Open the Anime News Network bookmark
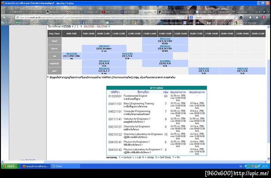 171,23
